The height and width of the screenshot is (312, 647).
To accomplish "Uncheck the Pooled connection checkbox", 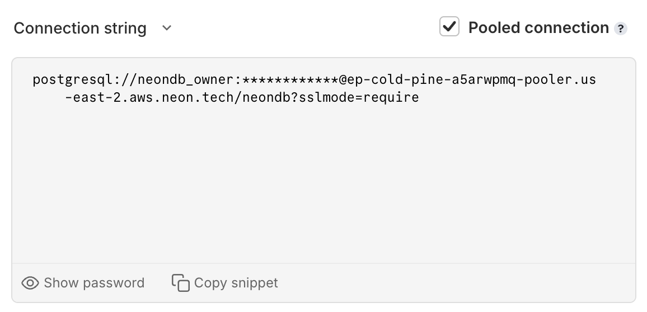I will [449, 27].
